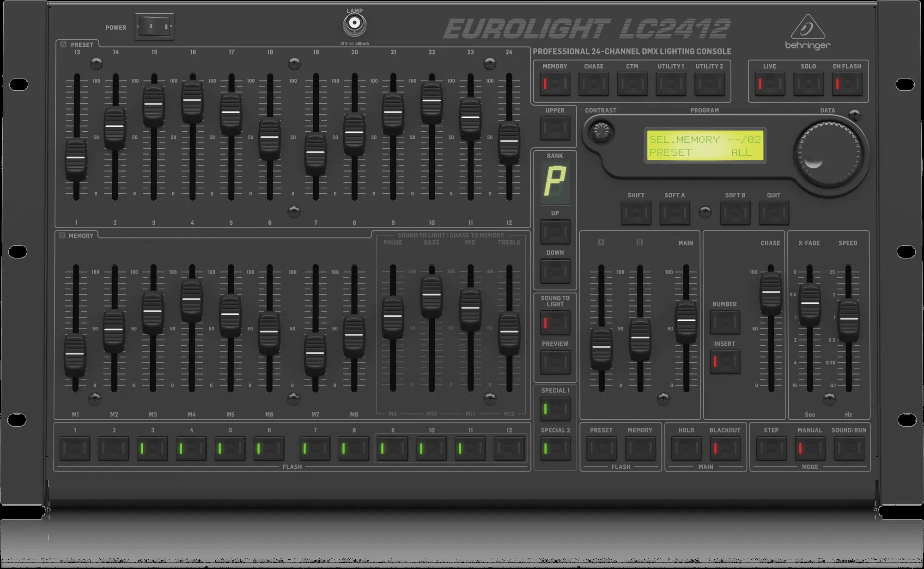The height and width of the screenshot is (569, 924).
Task: Click the X-FADE time fader
Action: click(x=810, y=305)
